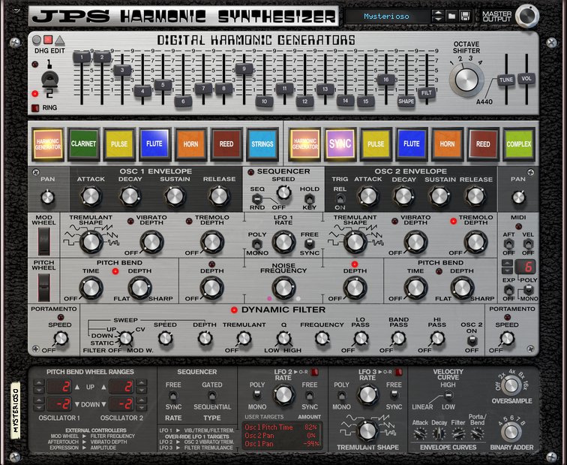
Task: Toggle LFO 2 override red button
Action: [x=314, y=372]
